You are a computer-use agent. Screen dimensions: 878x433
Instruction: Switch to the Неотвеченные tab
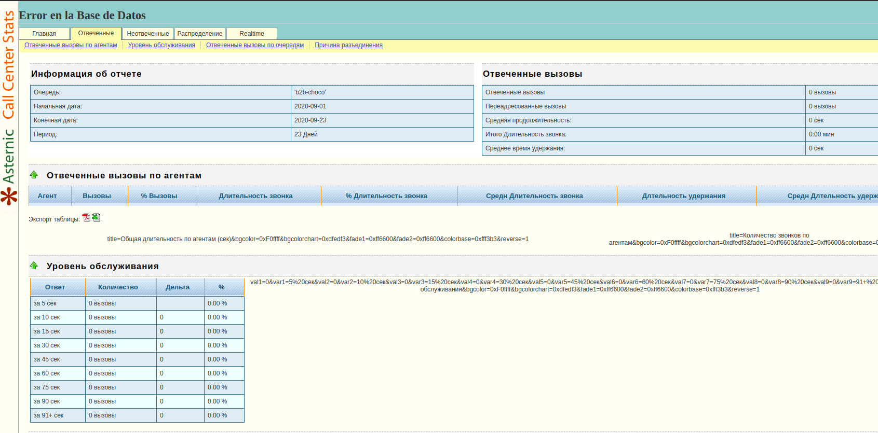pos(148,34)
